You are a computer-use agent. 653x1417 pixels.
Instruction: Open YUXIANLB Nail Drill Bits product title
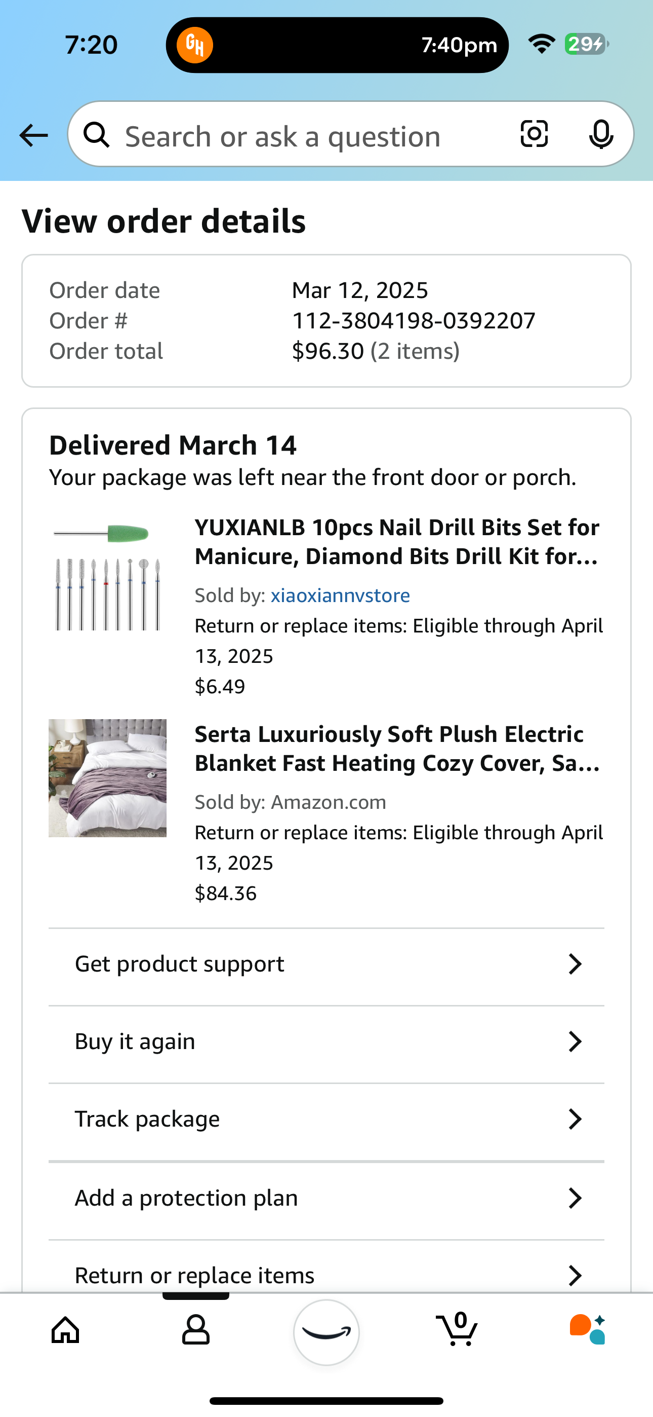397,542
